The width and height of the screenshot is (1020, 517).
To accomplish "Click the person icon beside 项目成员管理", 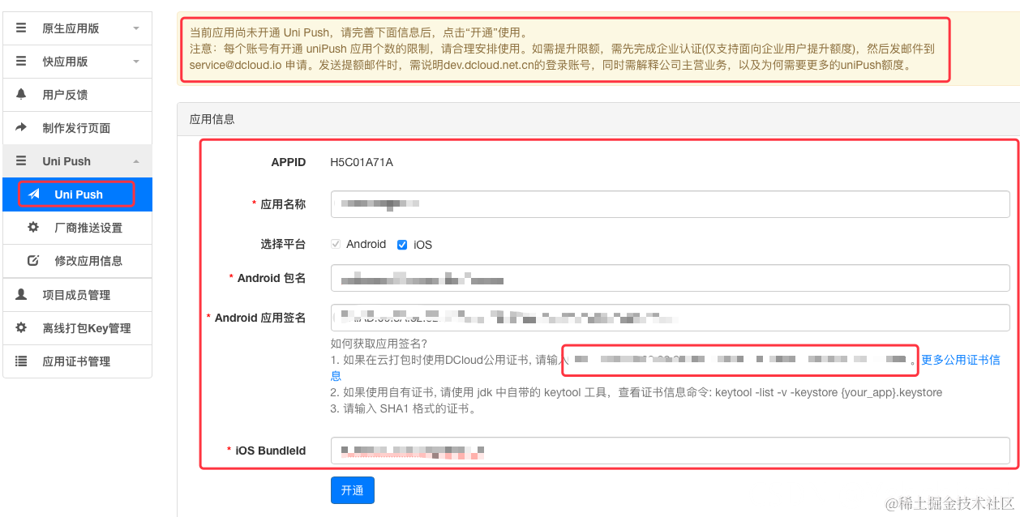I will (x=22, y=294).
